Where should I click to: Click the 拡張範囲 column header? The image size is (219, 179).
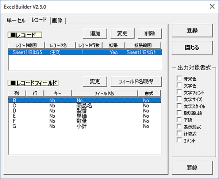click(x=143, y=45)
